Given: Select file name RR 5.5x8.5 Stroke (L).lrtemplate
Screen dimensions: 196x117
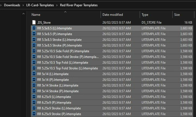Looking at the screenshot, I should pyautogui.click(x=59, y=40).
